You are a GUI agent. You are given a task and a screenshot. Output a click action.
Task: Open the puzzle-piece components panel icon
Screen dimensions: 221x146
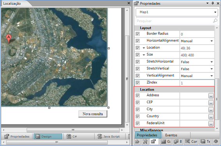(137, 141)
